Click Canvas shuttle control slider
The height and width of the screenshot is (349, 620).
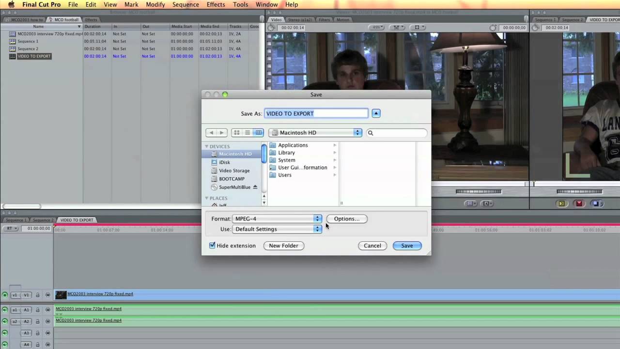click(578, 191)
